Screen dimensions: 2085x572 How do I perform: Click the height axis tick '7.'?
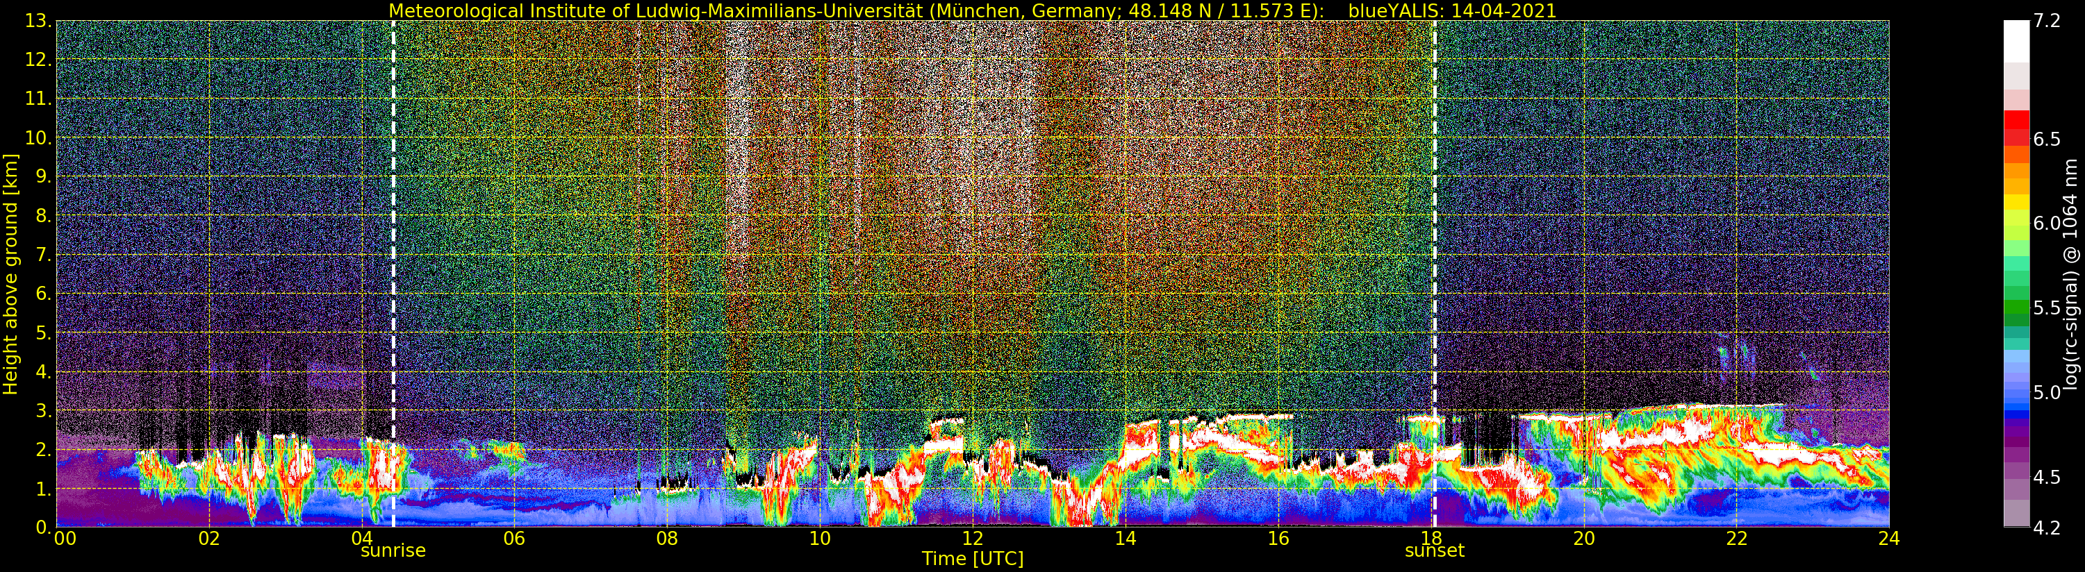44,255
